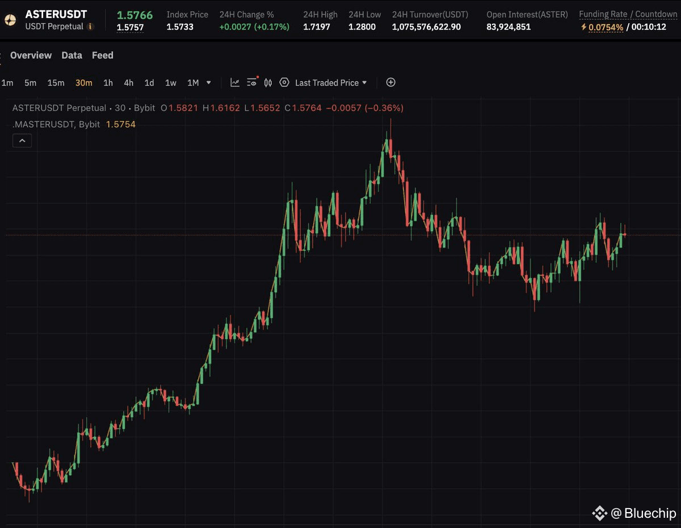Switch to the Feed tab

tap(102, 55)
